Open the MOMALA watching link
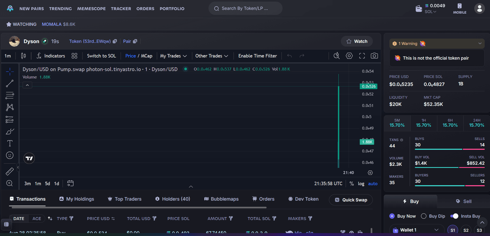 59,24
